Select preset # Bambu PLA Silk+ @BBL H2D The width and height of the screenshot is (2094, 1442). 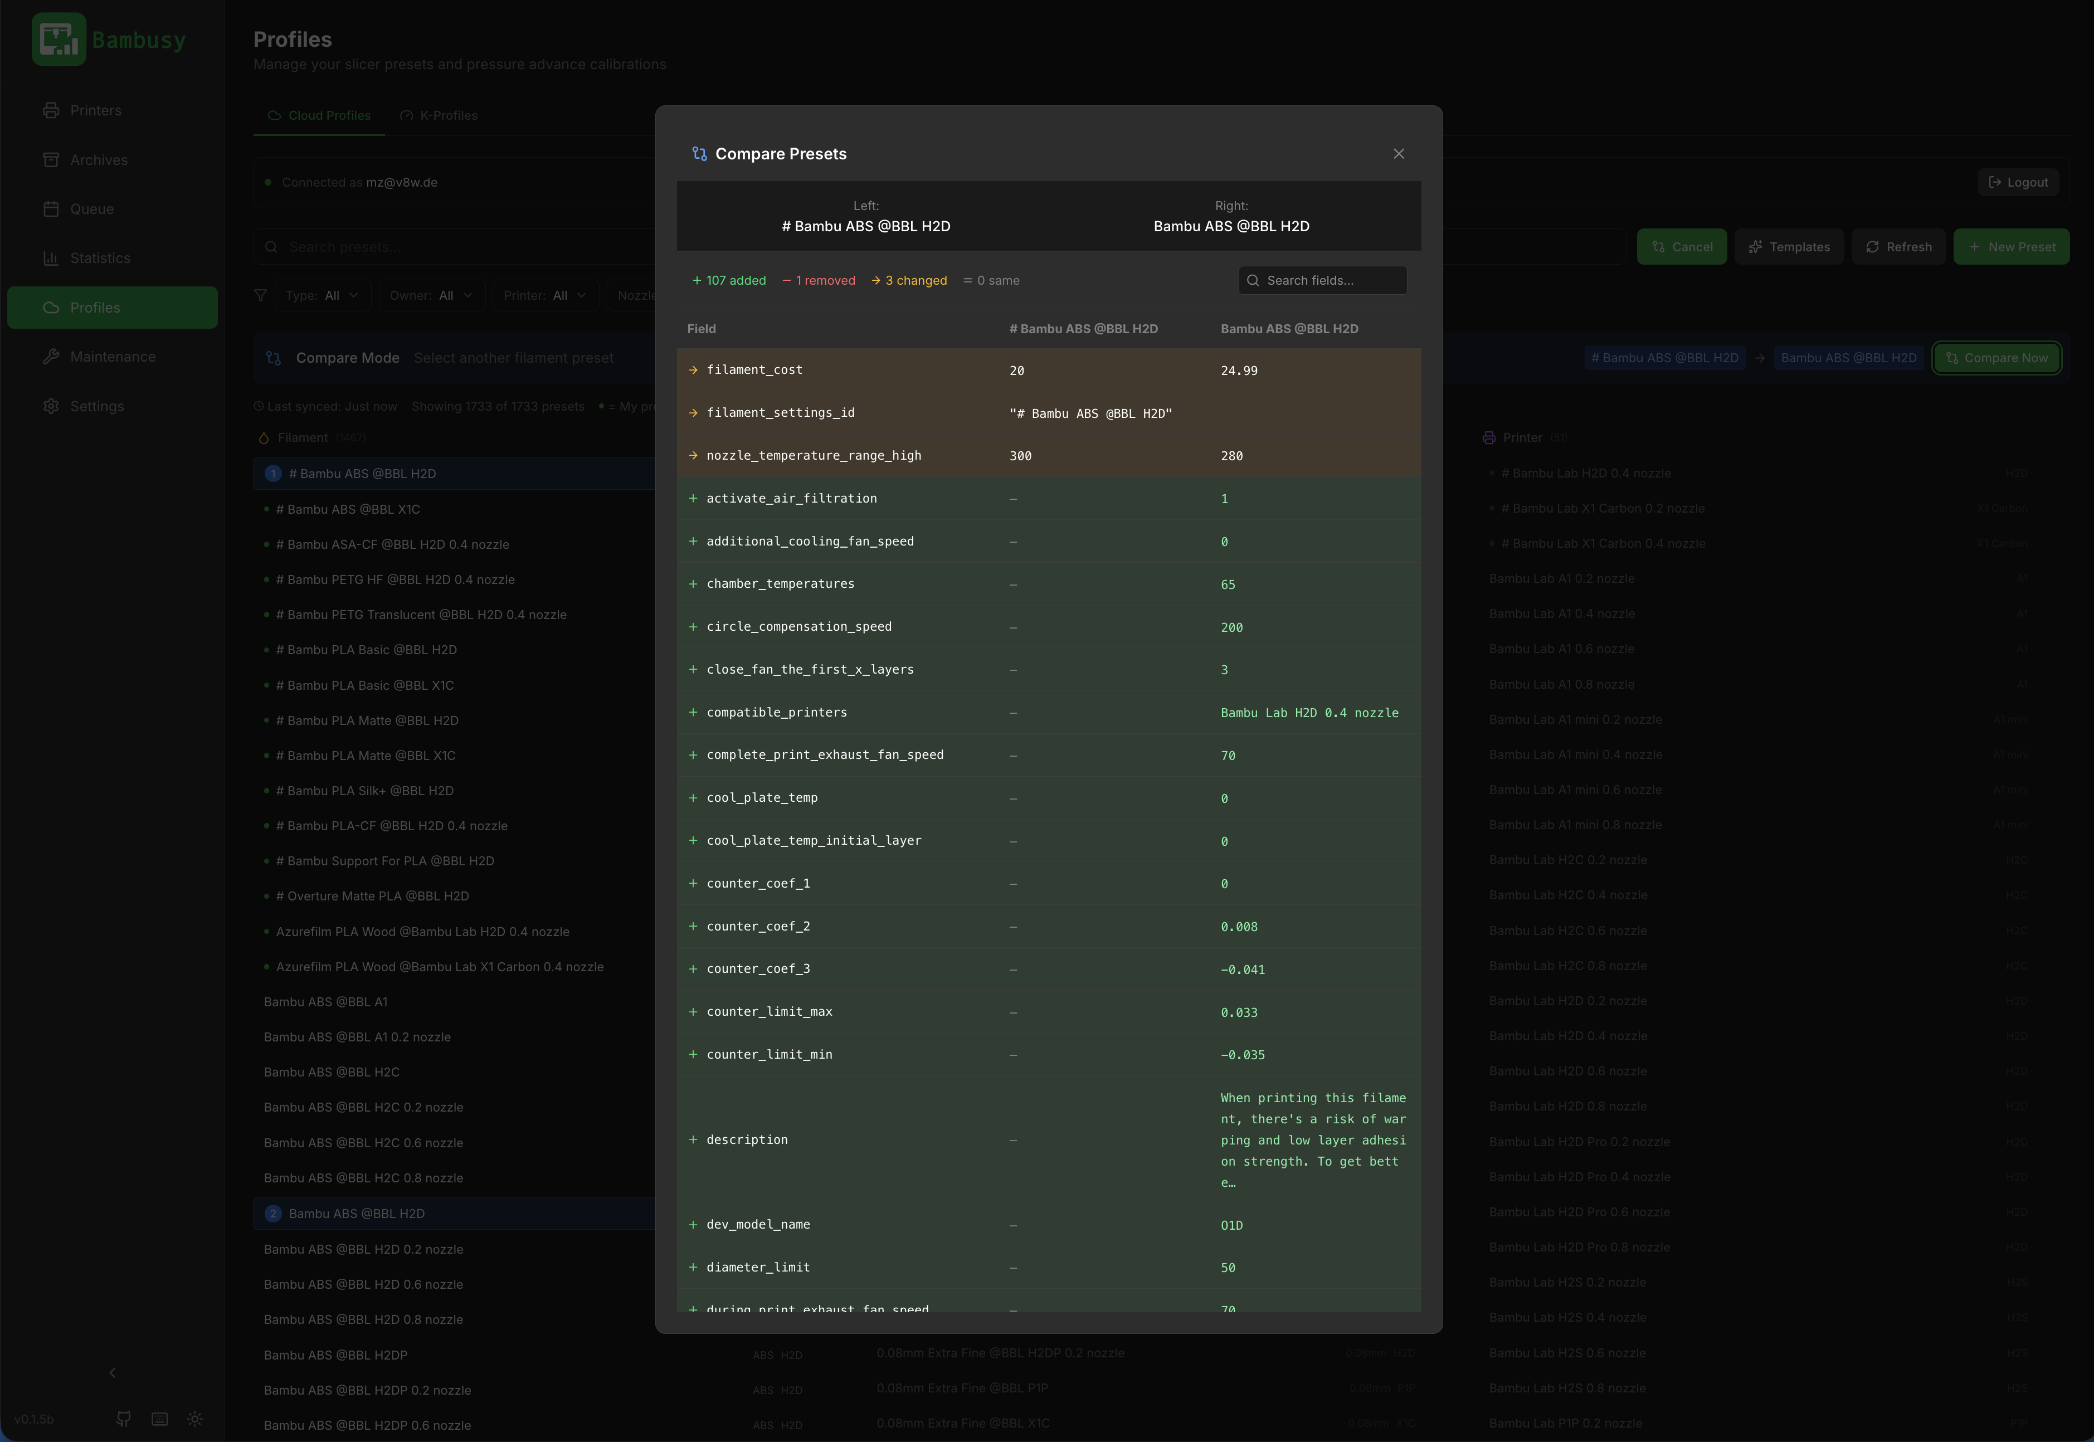pyautogui.click(x=365, y=791)
